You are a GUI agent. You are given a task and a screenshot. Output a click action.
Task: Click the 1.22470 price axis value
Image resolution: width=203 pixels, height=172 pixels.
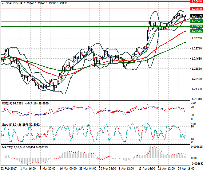click(197, 79)
